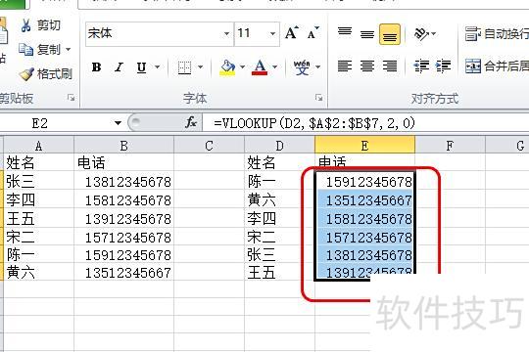This screenshot has height=352, width=529.
Task: Open the phonetic guide dropdown arrow
Action: pyautogui.click(x=317, y=67)
